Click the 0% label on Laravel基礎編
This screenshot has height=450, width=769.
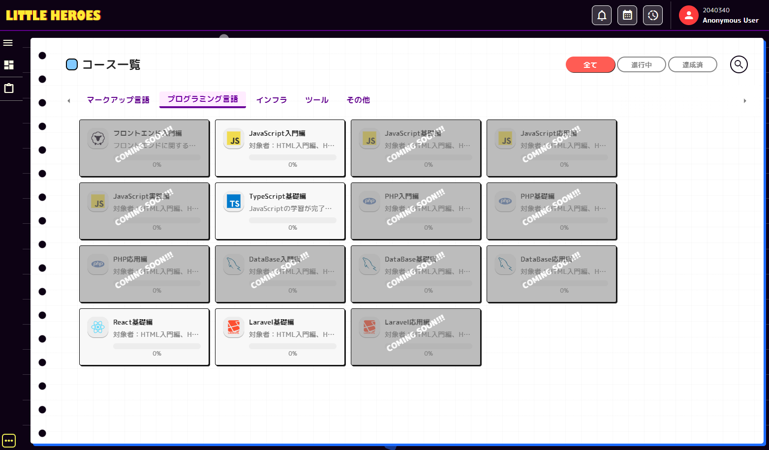click(293, 354)
